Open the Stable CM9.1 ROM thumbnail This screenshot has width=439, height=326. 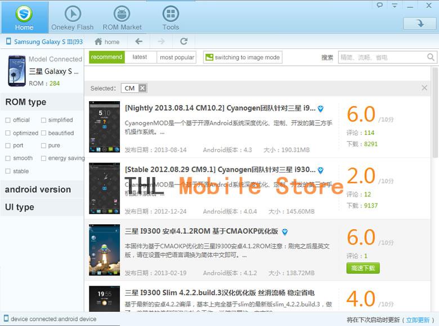[105, 188]
